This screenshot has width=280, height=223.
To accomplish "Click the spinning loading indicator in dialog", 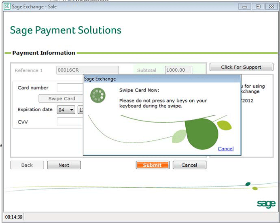I will tap(98, 96).
